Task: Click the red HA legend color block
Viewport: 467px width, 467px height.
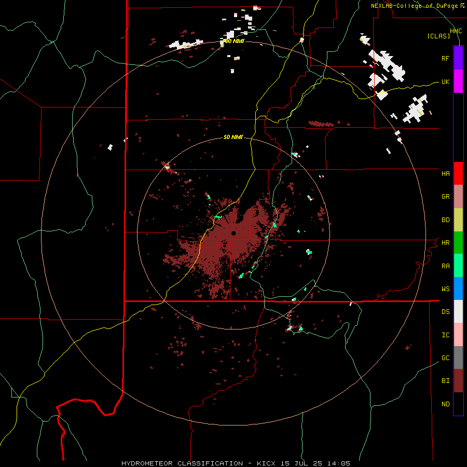Action: pyautogui.click(x=458, y=173)
